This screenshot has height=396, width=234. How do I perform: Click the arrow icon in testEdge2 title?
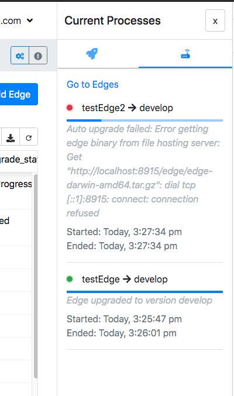132,108
